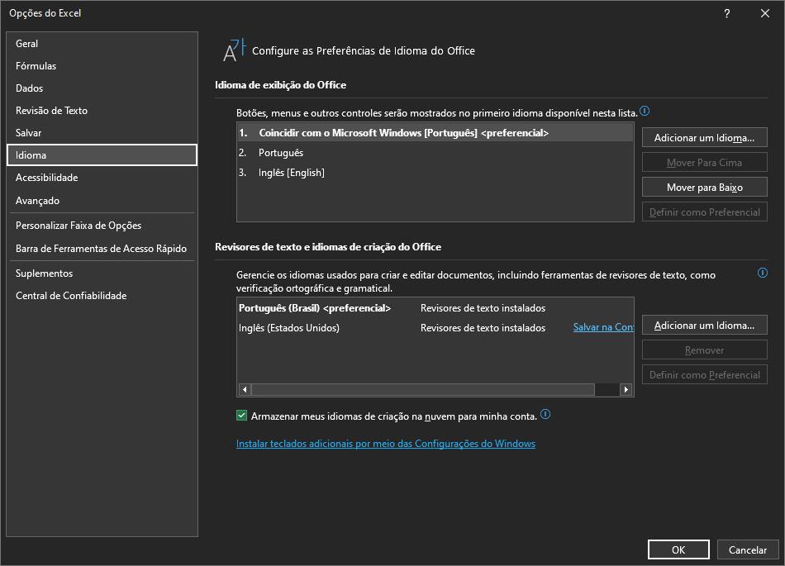
Task: Click the Cancelar button
Action: pyautogui.click(x=748, y=549)
